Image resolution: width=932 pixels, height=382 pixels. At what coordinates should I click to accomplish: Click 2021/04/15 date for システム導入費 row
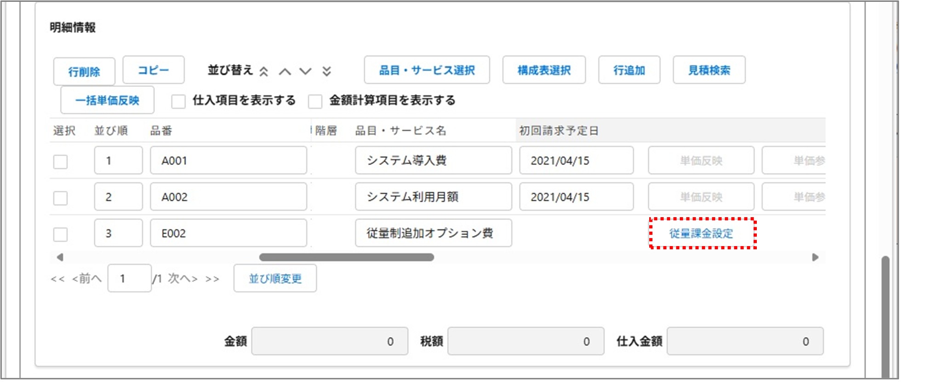(x=577, y=160)
